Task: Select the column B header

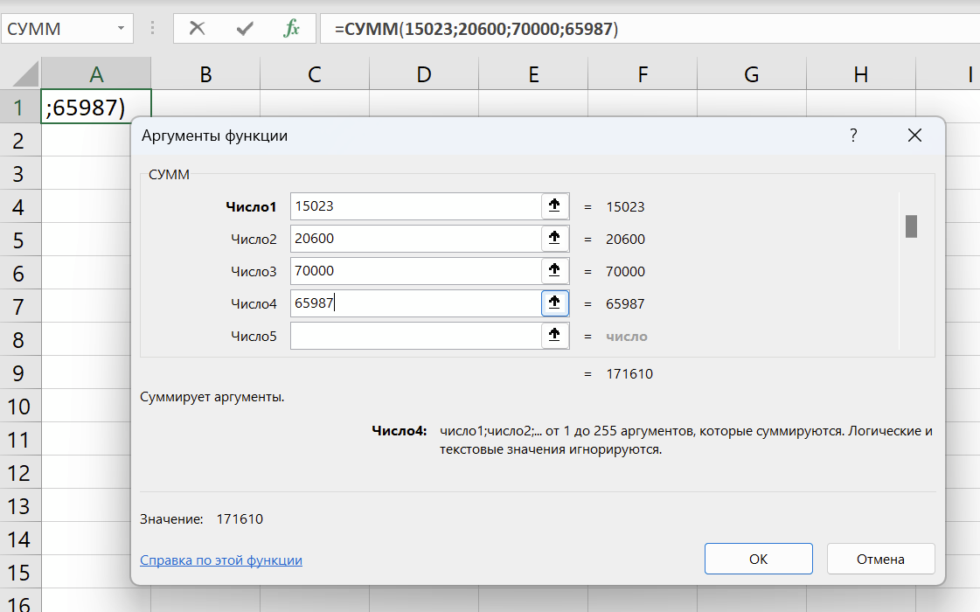Action: click(x=205, y=75)
